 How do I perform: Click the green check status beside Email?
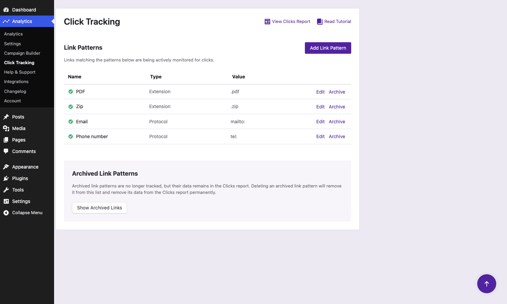71,122
